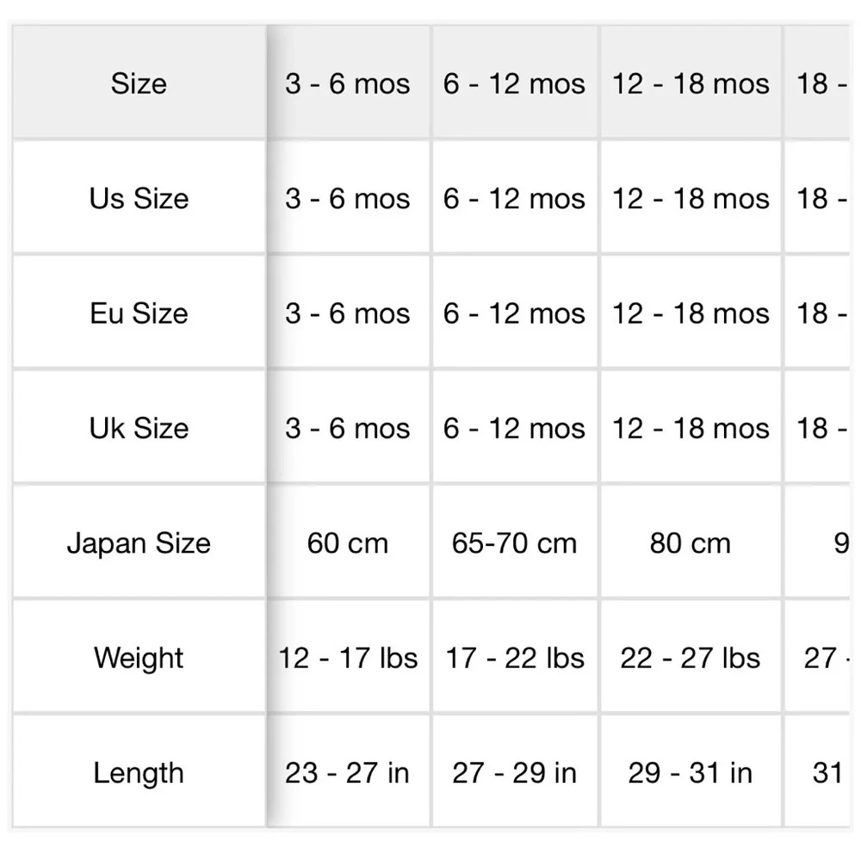
Task: Click the Size header cell
Action: coord(139,83)
